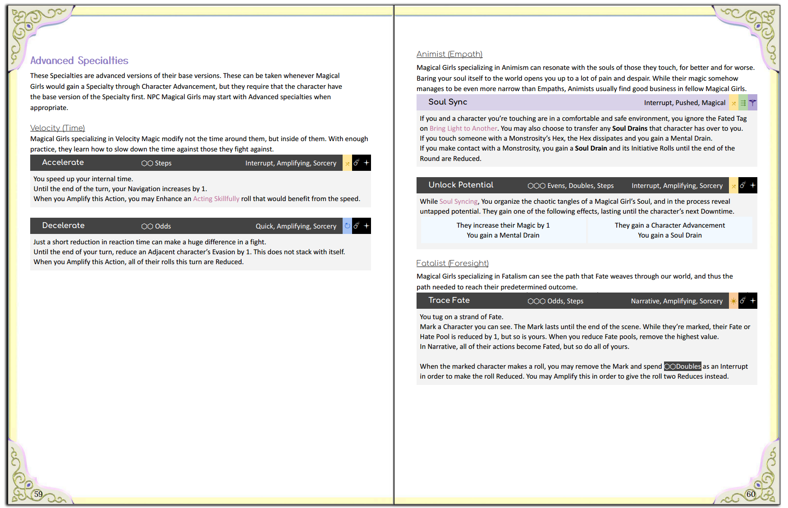The image size is (788, 508).
Task: Open the Soul Syncing link
Action: [458, 201]
